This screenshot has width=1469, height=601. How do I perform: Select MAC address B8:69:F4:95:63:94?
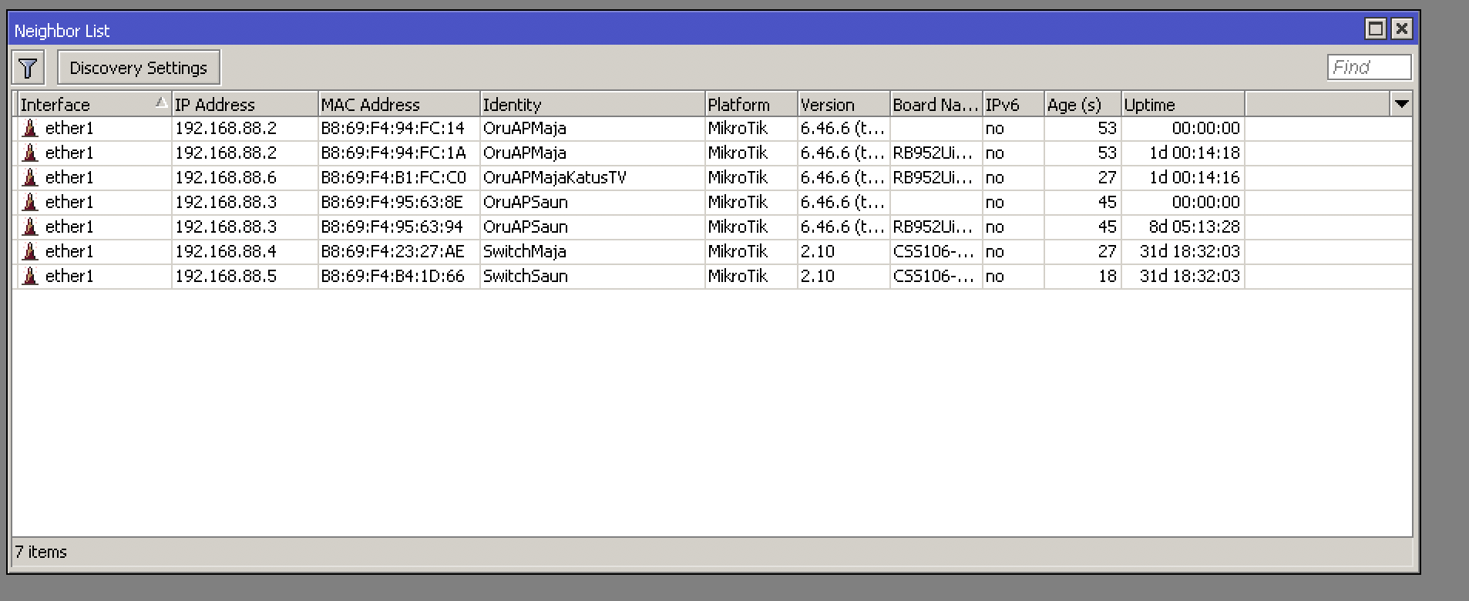[x=392, y=227]
